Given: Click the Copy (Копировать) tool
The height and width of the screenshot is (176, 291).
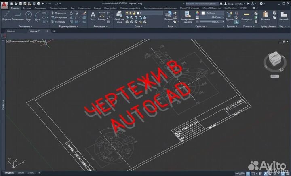Looking at the screenshot, I should tap(59, 17).
